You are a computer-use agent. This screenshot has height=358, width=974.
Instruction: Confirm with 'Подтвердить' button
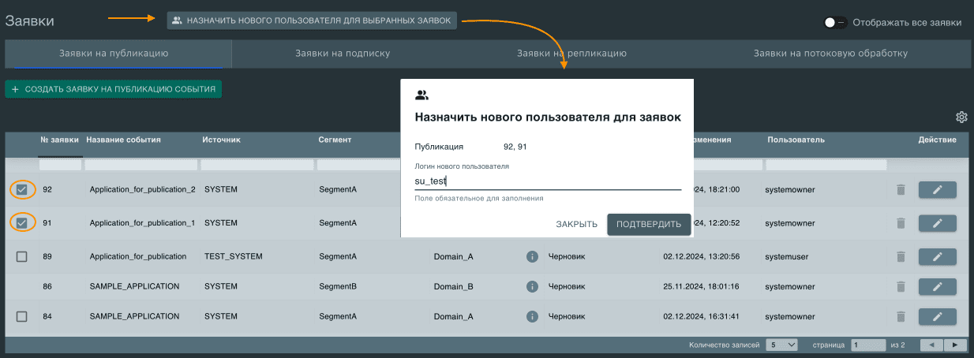tap(649, 224)
